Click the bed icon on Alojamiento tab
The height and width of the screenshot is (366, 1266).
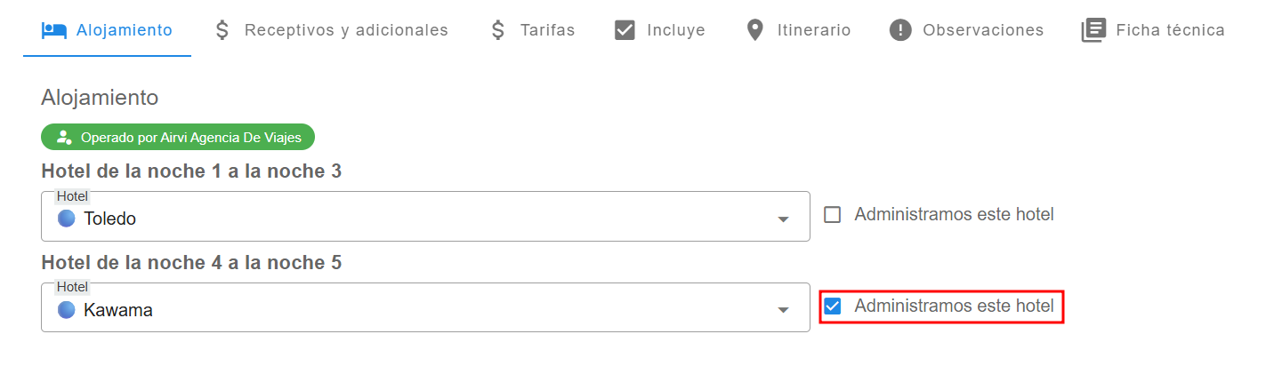pyautogui.click(x=55, y=30)
